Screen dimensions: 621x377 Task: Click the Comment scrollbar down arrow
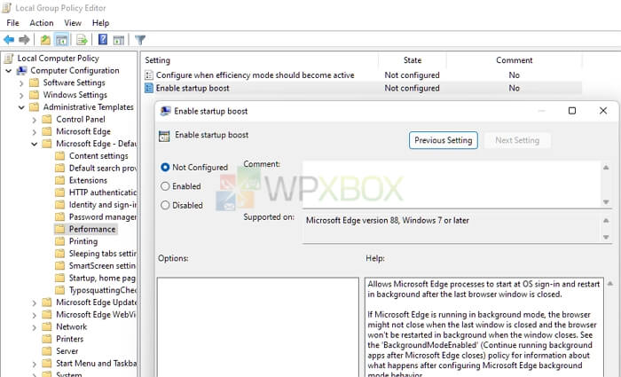(606, 202)
